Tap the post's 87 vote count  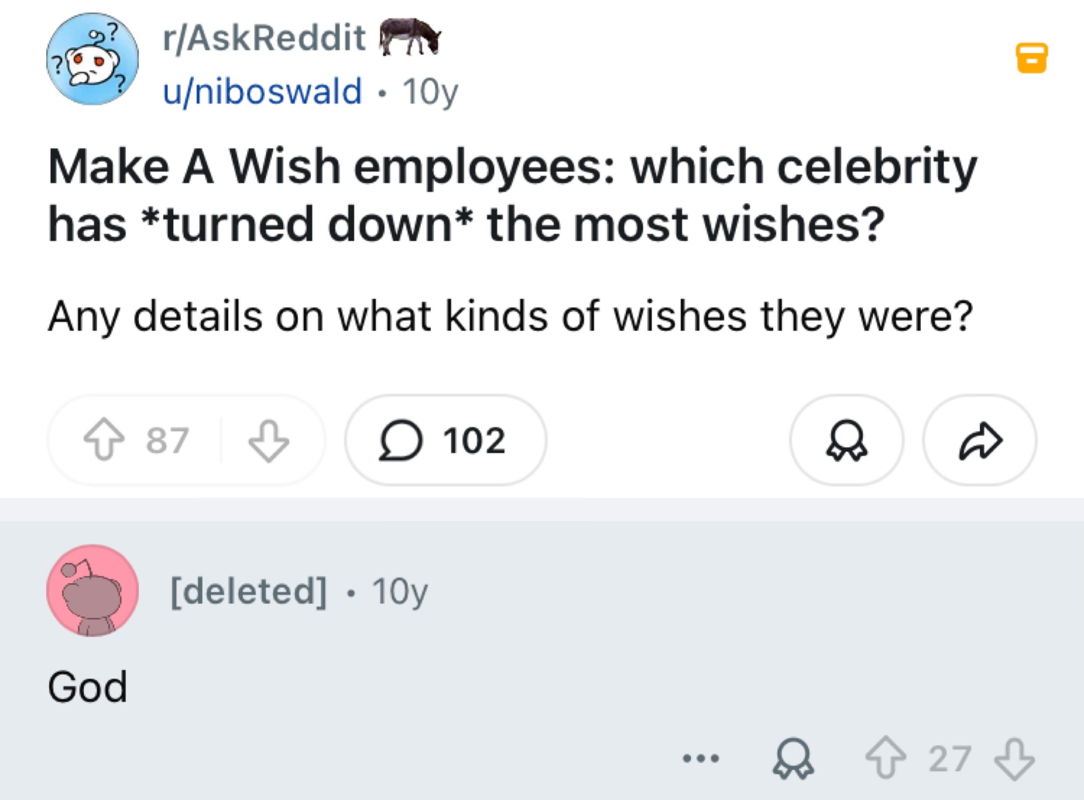(167, 440)
